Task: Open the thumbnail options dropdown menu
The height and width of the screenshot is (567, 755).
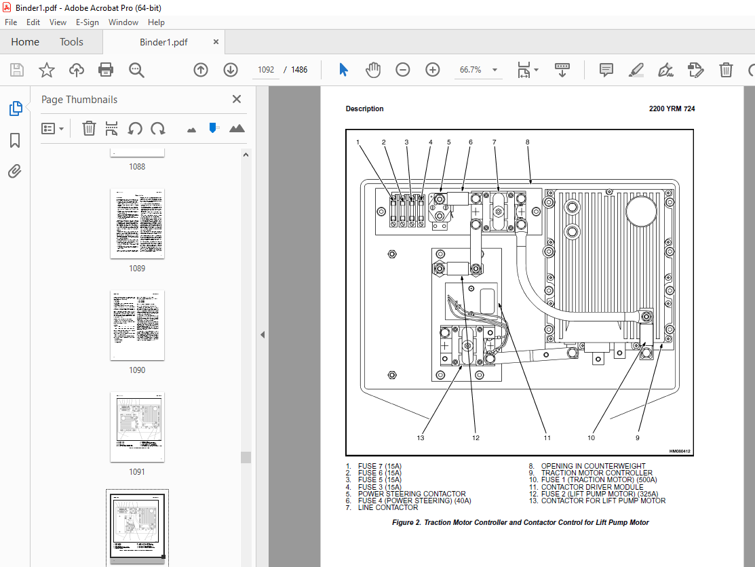Action: point(52,128)
